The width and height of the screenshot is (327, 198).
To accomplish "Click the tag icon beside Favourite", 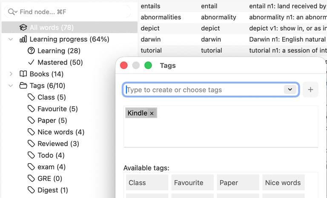I will [x=31, y=109].
